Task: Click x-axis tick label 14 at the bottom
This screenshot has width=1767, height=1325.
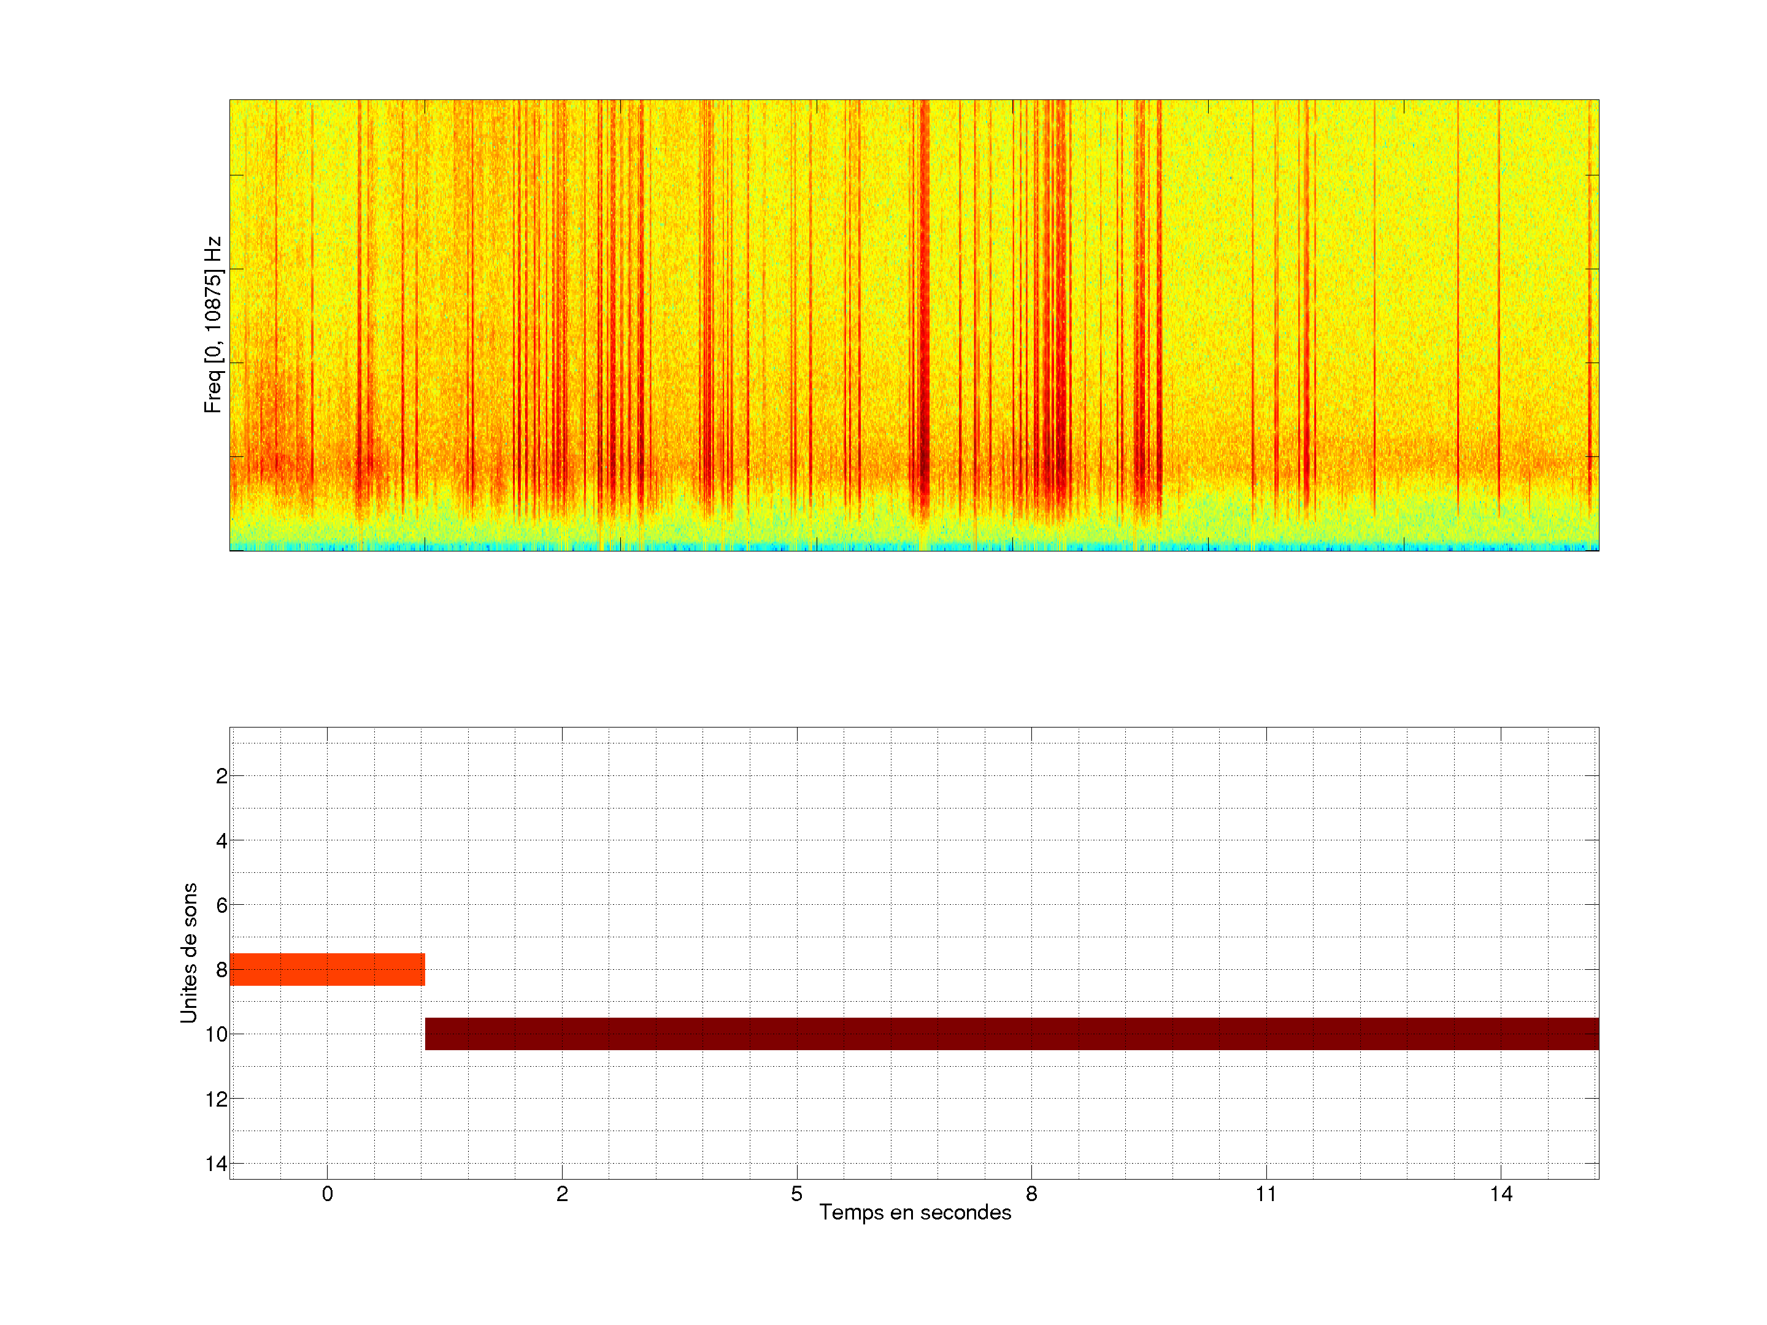Action: pyautogui.click(x=1500, y=1194)
